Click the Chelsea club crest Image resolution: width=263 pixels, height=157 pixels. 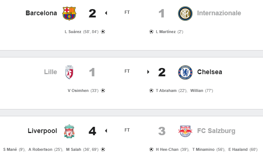pyautogui.click(x=185, y=72)
